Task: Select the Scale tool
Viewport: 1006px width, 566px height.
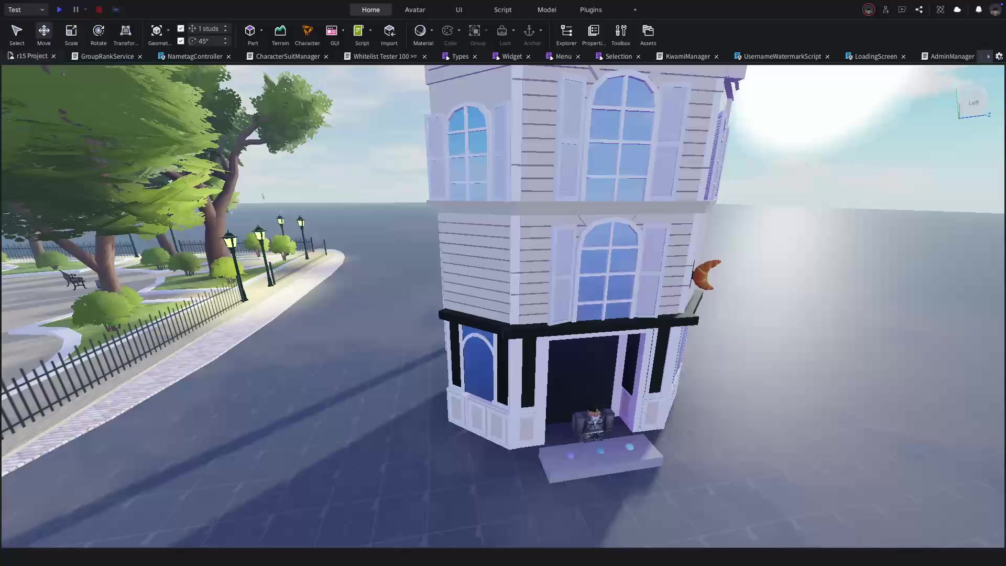Action: 71,35
